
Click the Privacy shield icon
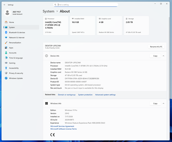coord(6,73)
